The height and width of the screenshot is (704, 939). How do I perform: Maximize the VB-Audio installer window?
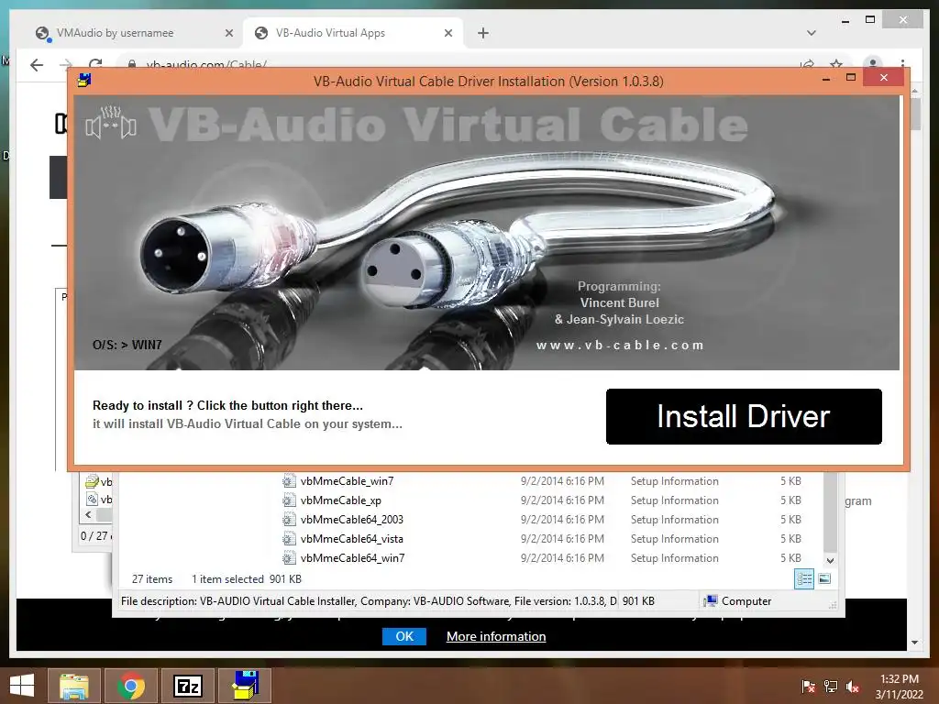click(850, 77)
